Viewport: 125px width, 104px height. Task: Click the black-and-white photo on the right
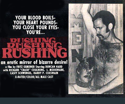pos(96,49)
